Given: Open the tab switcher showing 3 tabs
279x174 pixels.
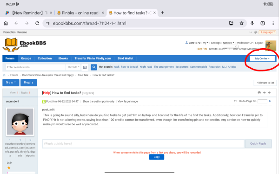Looking at the screenshot, I should 263,23.
